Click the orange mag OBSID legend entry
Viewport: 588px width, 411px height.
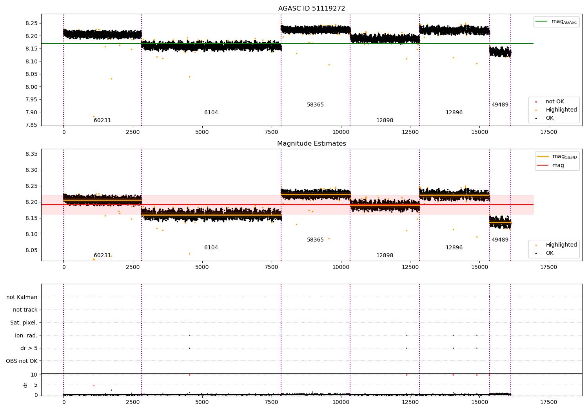(x=557, y=157)
